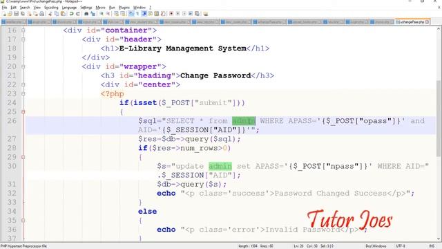Open the Edit menu
Screen dimensions: 442x249
point(14,8)
